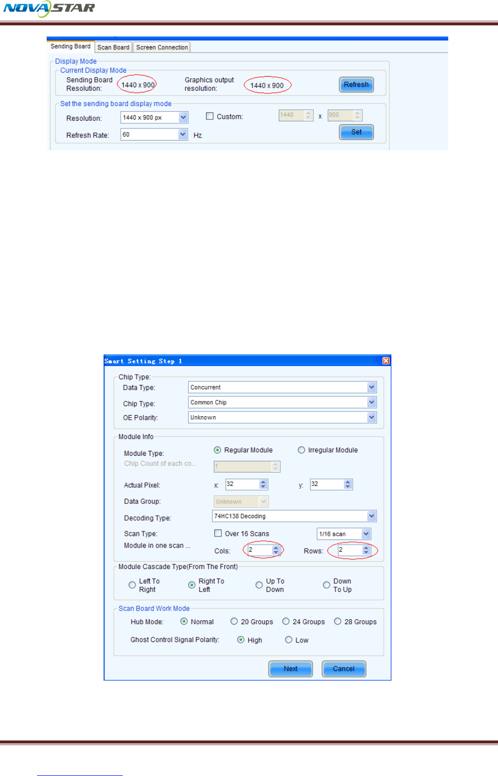Set Ghost Control Signal Polarity to Low
The width and height of the screenshot is (498, 776).
click(x=288, y=640)
